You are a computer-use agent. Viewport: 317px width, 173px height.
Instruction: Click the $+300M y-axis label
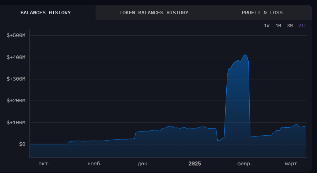[x=16, y=79]
